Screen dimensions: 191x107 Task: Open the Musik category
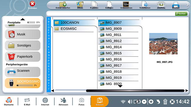tap(23, 34)
